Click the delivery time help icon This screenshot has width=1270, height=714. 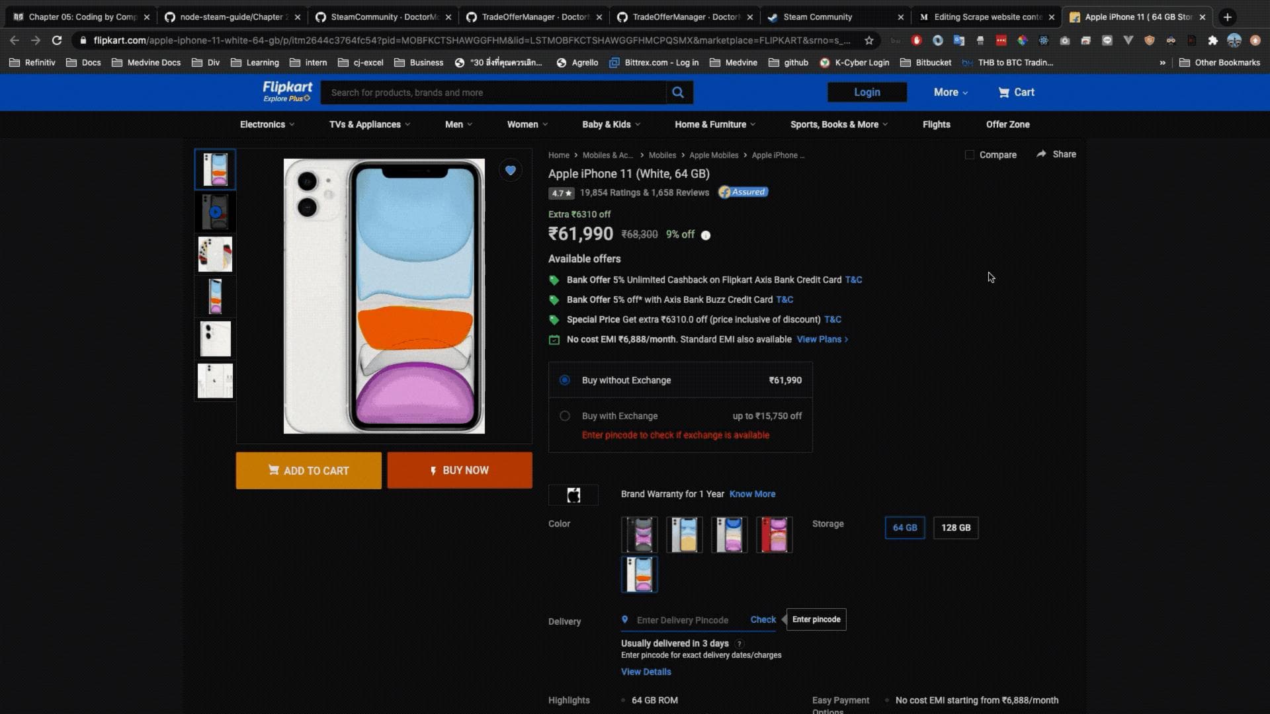(739, 644)
